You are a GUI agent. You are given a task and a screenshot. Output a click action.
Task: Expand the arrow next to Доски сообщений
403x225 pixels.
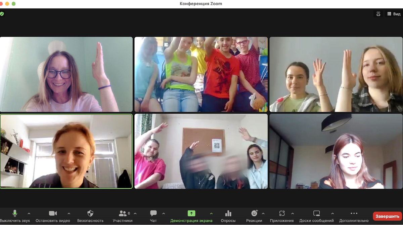click(x=332, y=214)
